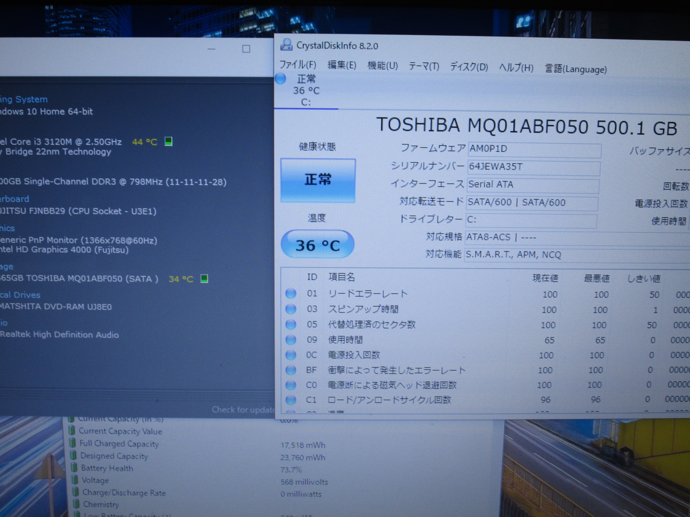Click the battery icon next to Battery Health
Viewport: 690px width, 517px height.
click(x=75, y=468)
